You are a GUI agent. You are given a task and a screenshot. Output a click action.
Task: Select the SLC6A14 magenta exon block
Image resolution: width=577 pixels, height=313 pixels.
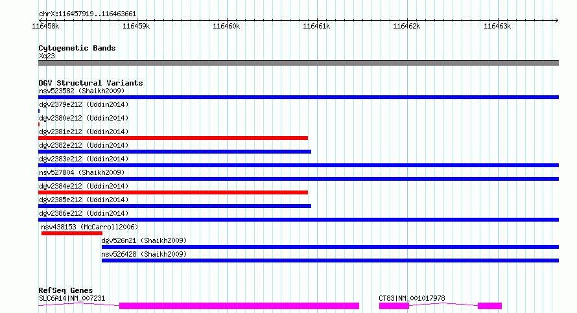tap(239, 306)
